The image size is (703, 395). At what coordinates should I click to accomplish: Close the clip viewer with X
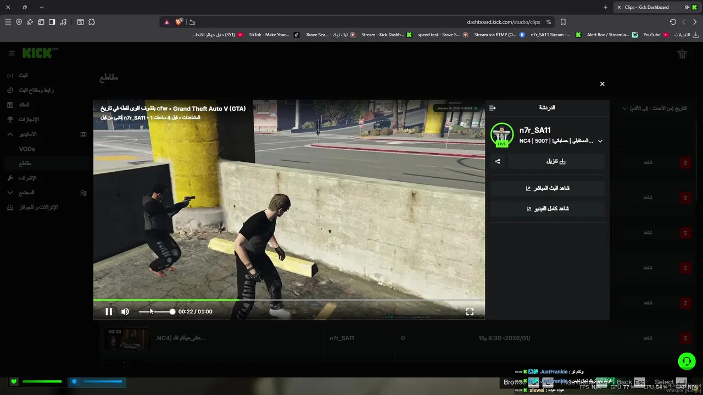tap(602, 84)
